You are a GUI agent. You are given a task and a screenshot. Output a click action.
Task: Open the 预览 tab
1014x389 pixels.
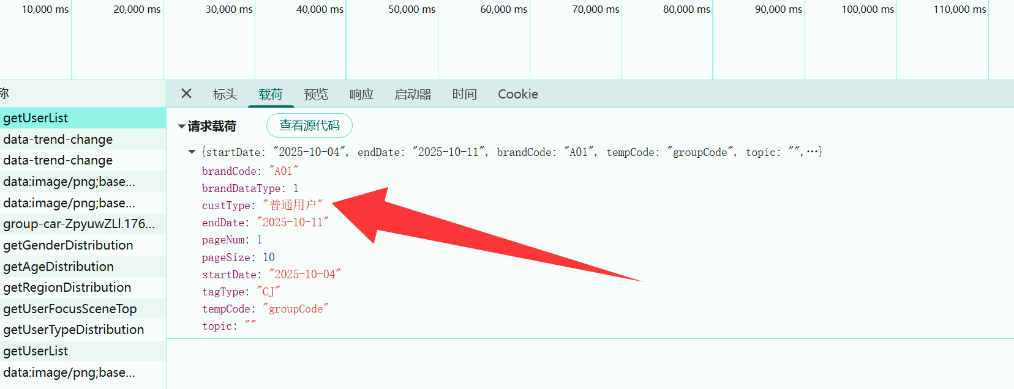[316, 94]
